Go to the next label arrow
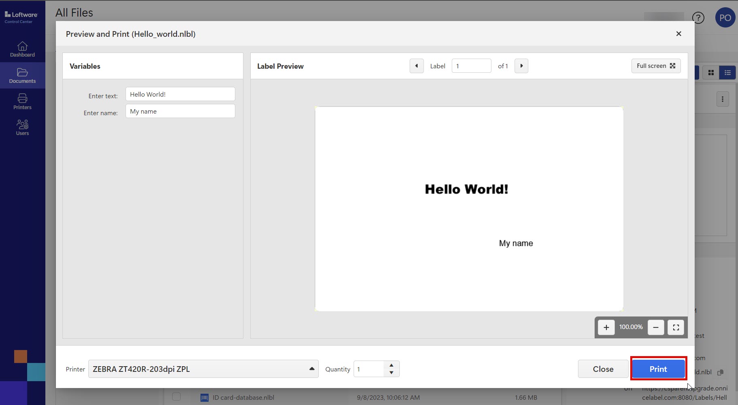 pos(521,66)
